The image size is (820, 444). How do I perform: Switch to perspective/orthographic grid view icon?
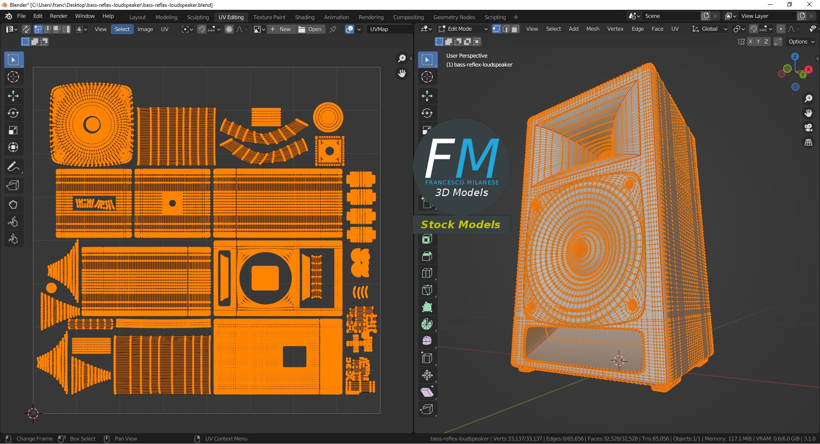808,142
